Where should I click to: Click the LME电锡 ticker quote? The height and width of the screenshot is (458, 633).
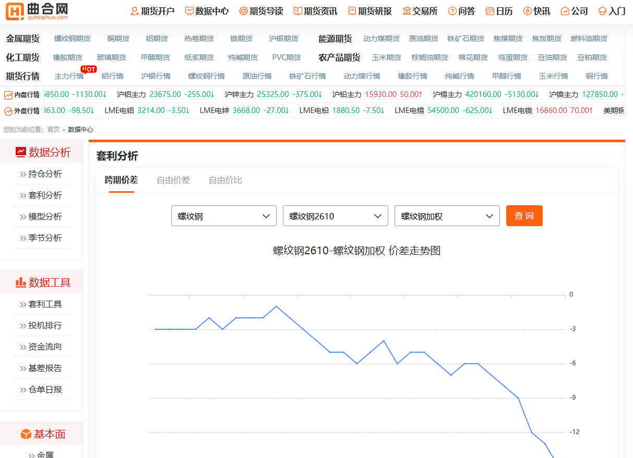click(444, 110)
